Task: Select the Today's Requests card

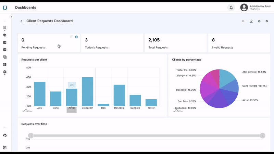Action: pyautogui.click(x=112, y=43)
